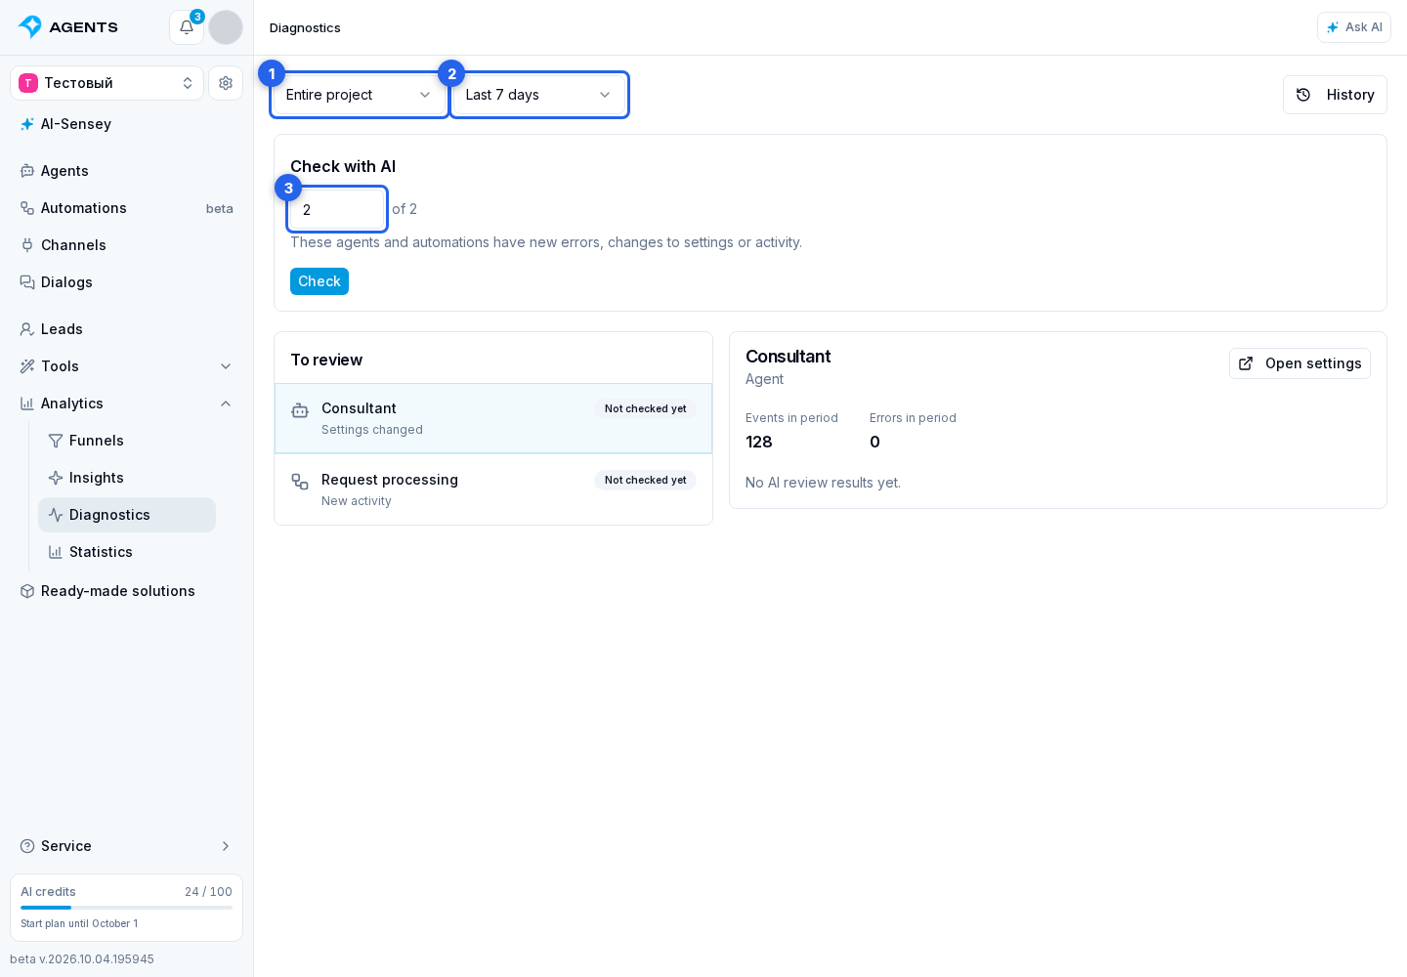Click Not checked yet badge for Consultant
1407x977 pixels.
coord(645,408)
